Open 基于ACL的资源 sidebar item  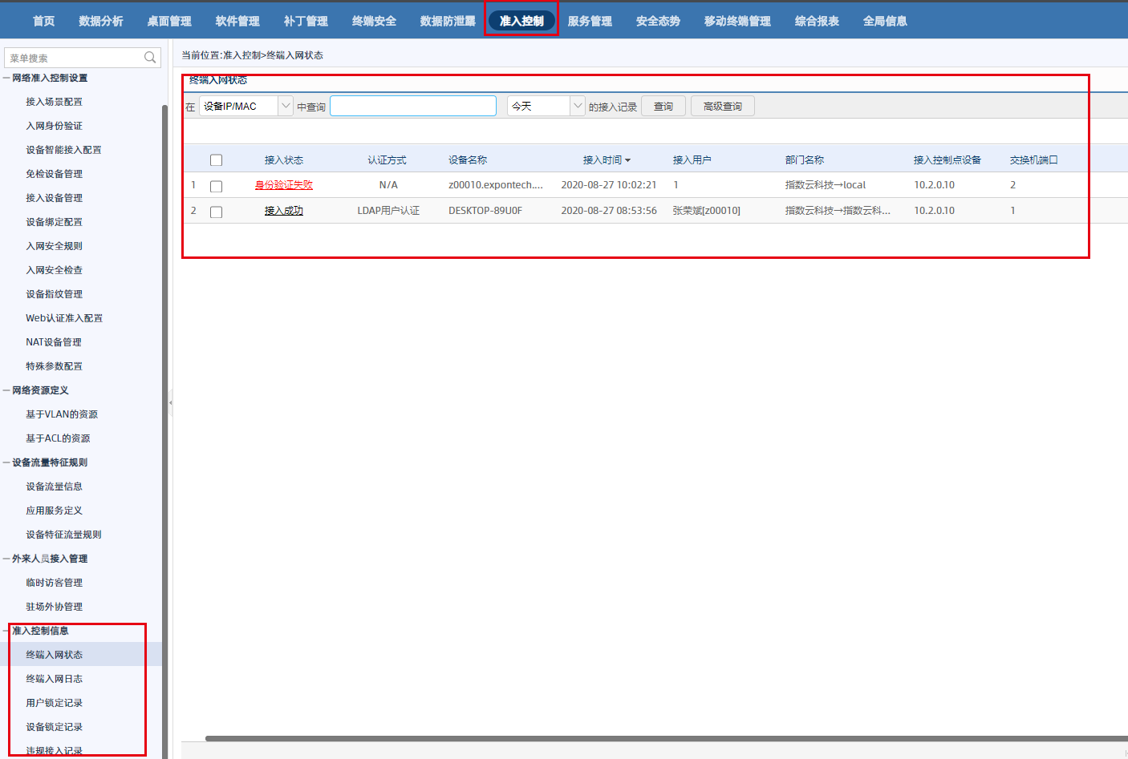click(58, 438)
